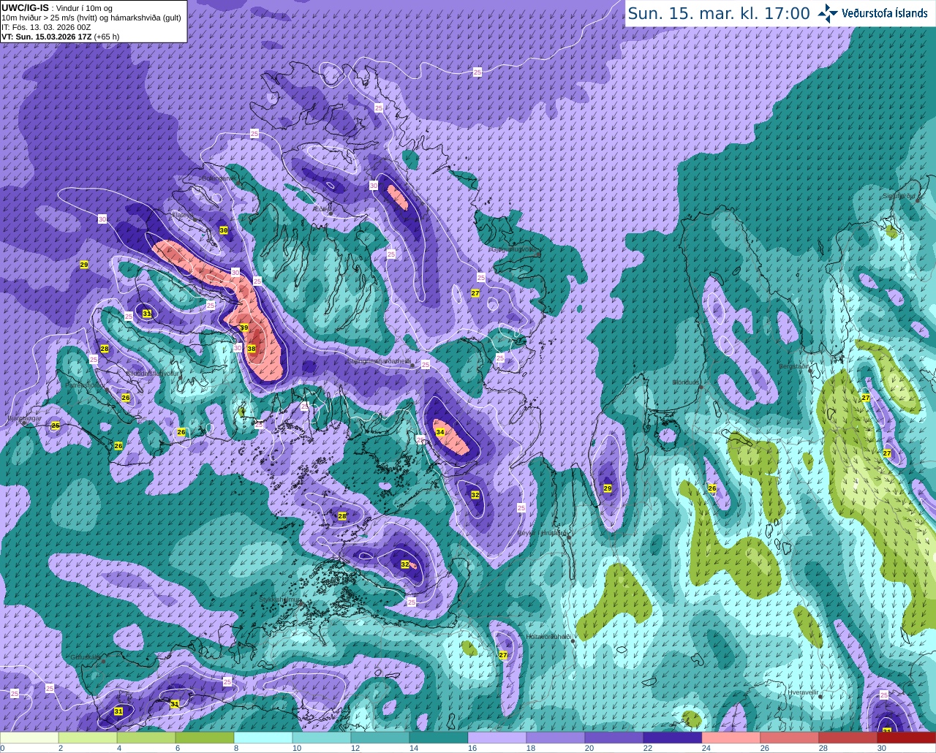Select the 12–14 teal legend swatch
This screenshot has width=936, height=753.
pos(380,738)
